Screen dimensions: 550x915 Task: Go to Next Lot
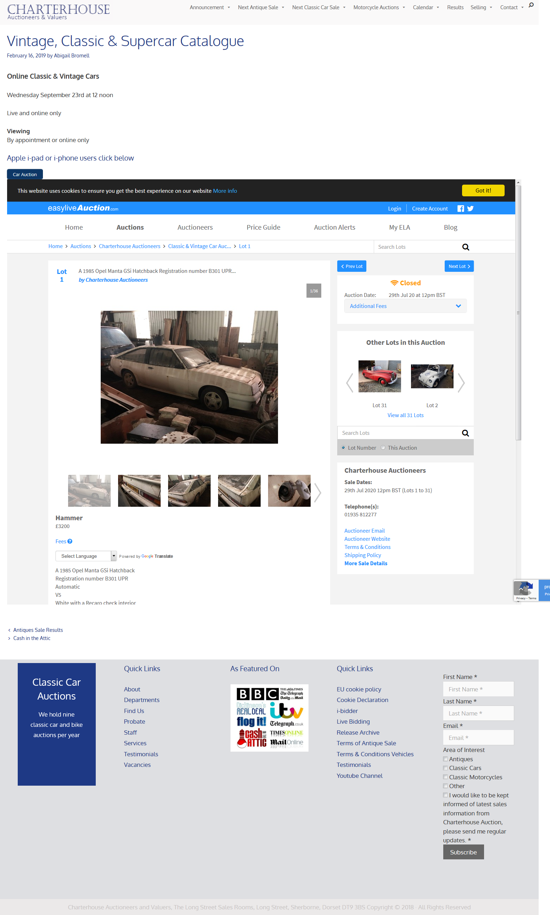click(459, 266)
